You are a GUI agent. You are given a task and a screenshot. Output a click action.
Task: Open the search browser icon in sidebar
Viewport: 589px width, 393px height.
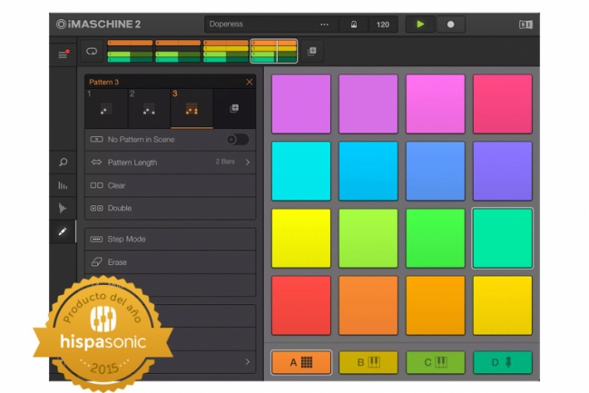pyautogui.click(x=64, y=162)
